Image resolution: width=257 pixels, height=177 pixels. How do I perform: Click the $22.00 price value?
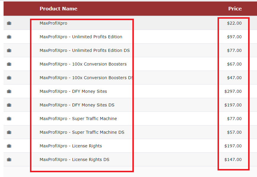tap(234, 23)
